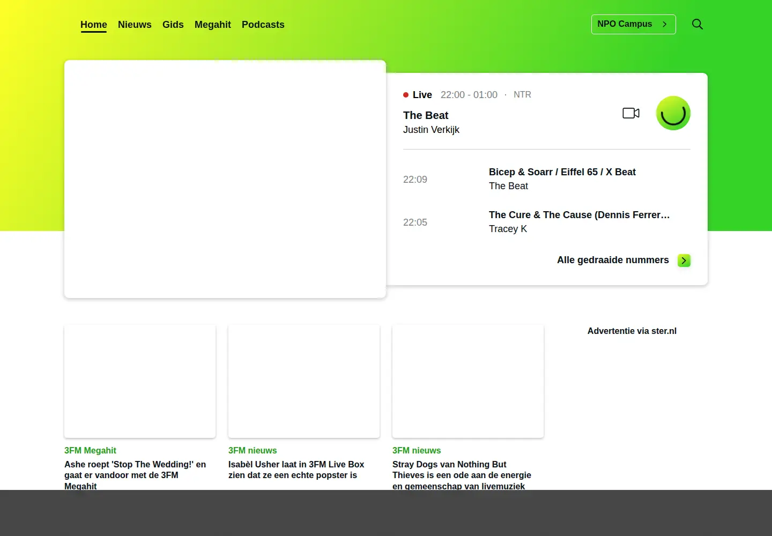Viewport: 772px width, 536px height.
Task: Open the search magnifier icon
Action: pos(697,24)
